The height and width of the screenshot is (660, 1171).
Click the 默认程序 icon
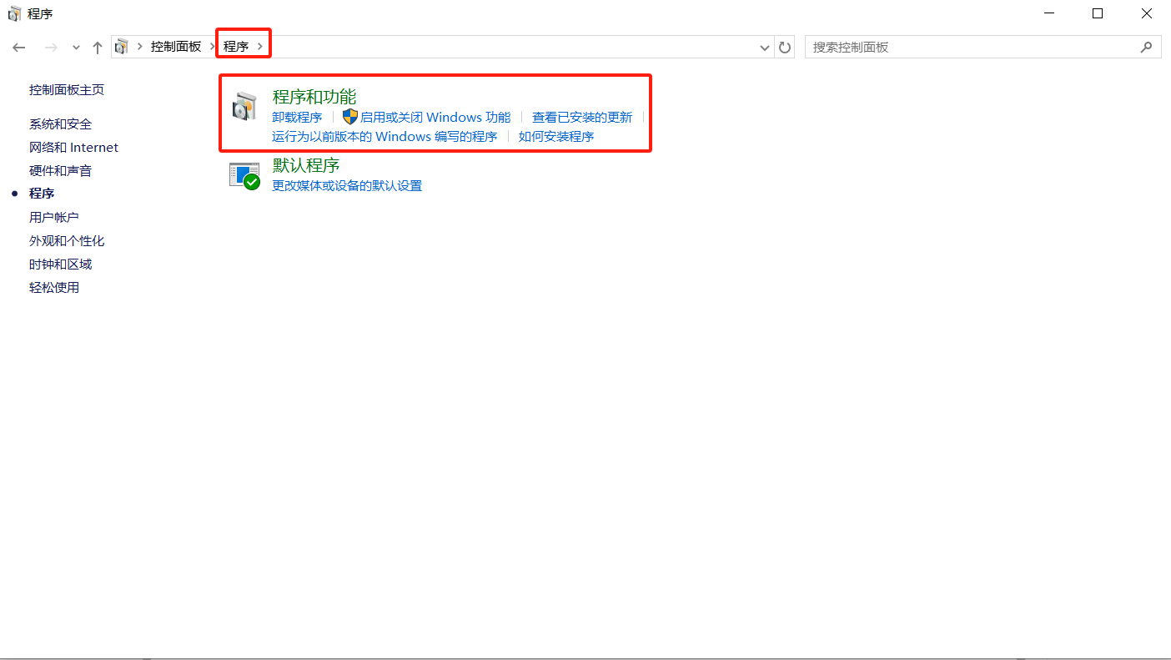coord(245,175)
